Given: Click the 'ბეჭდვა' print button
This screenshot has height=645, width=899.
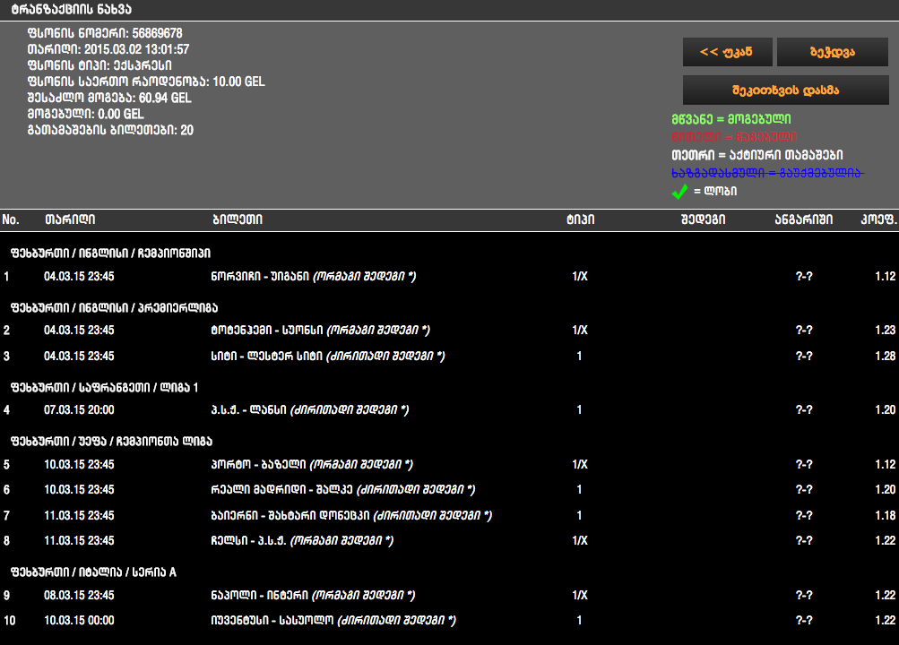Looking at the screenshot, I should point(833,52).
